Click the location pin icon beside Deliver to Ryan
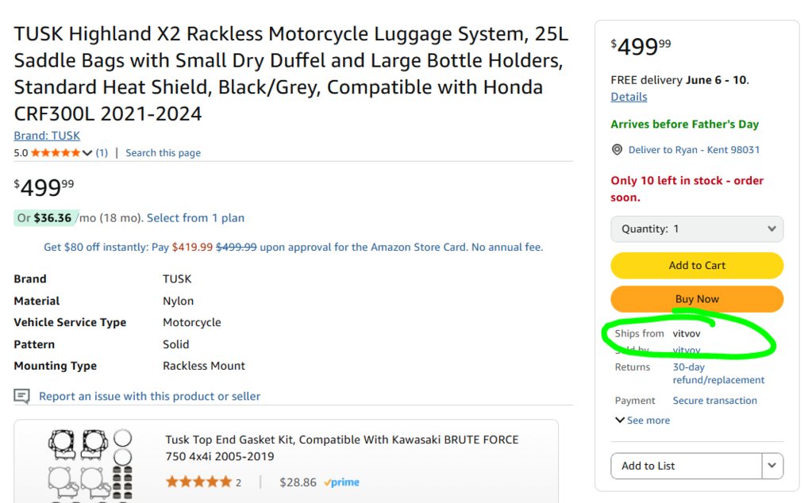 [x=617, y=150]
